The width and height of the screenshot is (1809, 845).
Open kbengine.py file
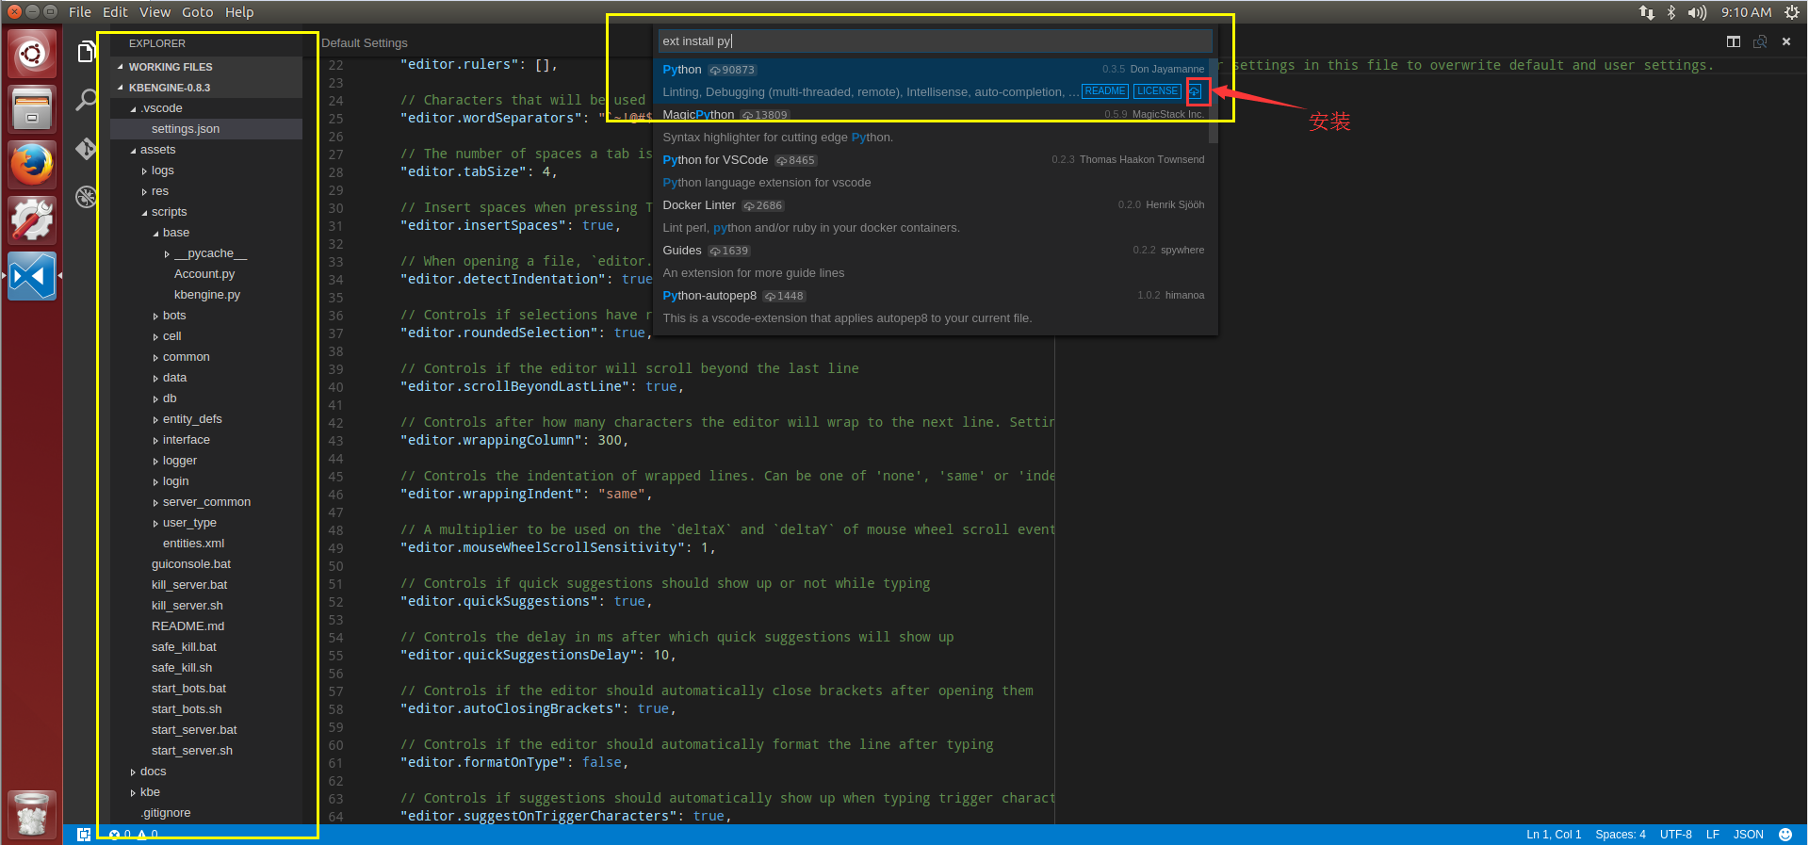pos(206,295)
